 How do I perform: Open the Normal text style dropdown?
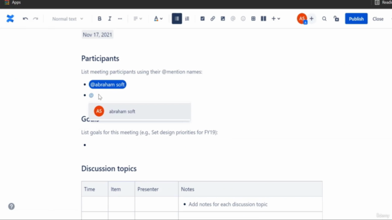pyautogui.click(x=67, y=19)
